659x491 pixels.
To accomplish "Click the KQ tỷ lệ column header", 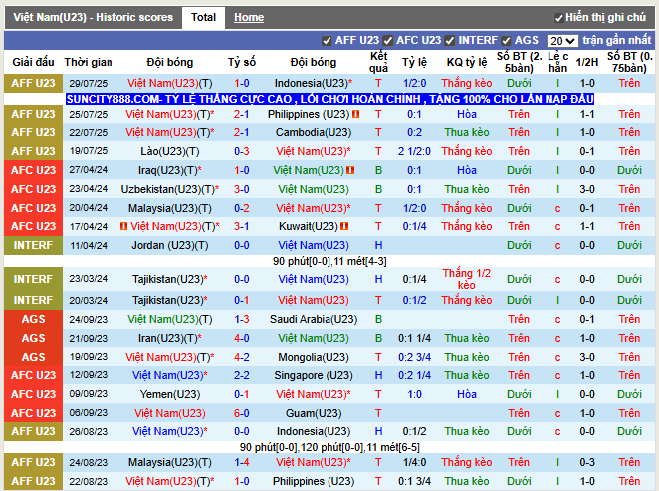I will point(467,62).
